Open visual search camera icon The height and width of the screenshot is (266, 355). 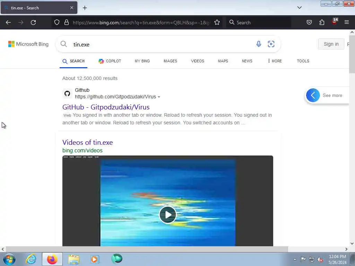[271, 44]
